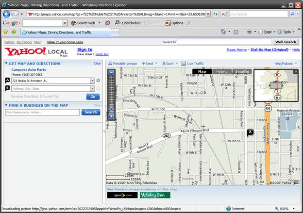Viewport: 303px width, 213px height.
Task: Switch to Hybrid view
Action: pos(222,71)
